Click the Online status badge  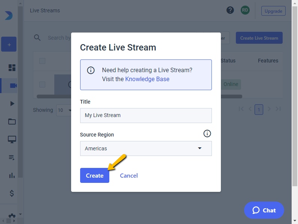point(231,84)
